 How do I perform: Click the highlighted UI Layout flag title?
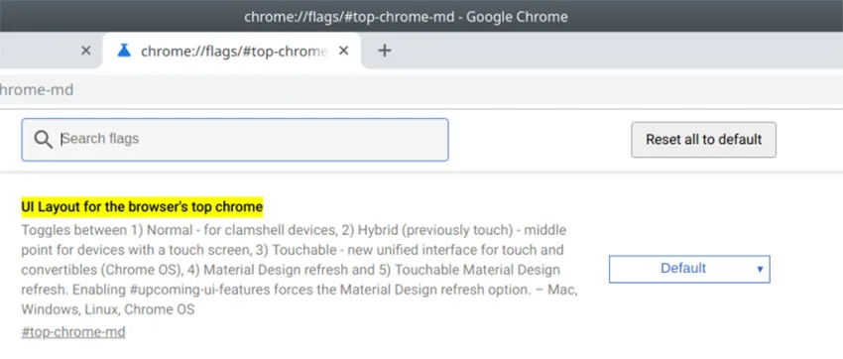[142, 207]
